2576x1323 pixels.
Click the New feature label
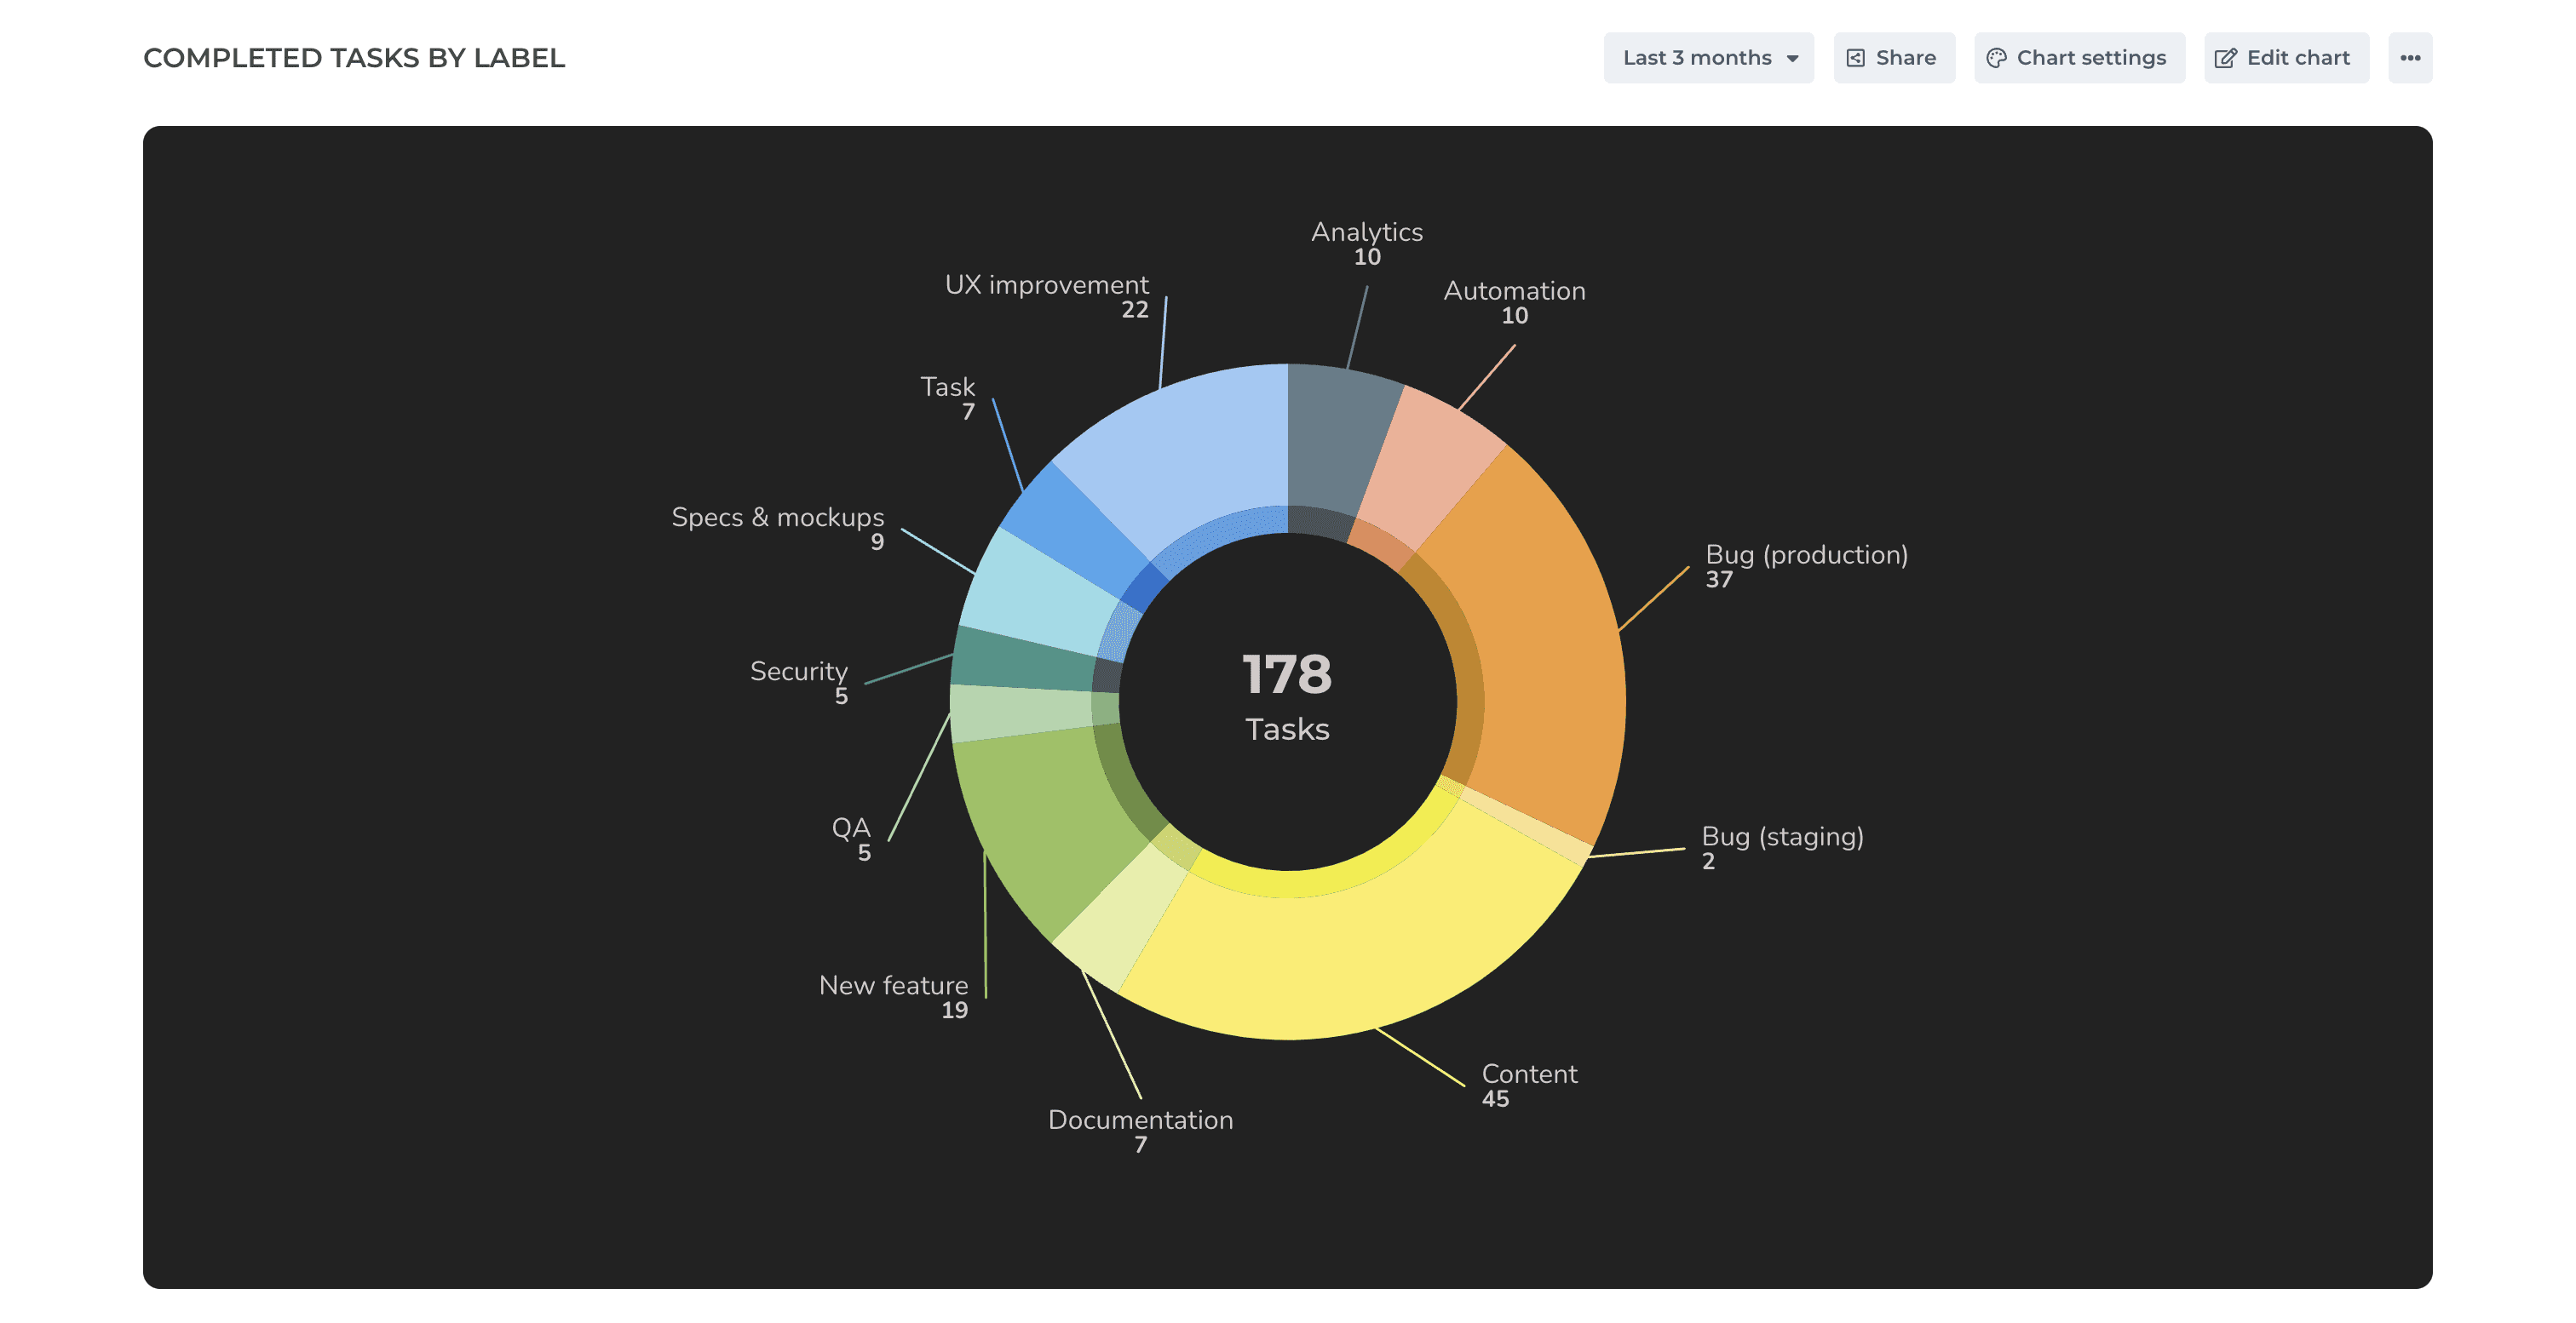pos(893,985)
